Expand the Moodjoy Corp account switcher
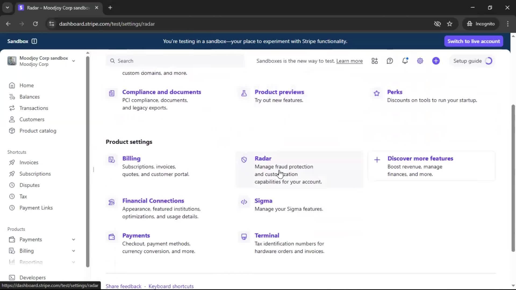516x290 pixels. (73, 61)
